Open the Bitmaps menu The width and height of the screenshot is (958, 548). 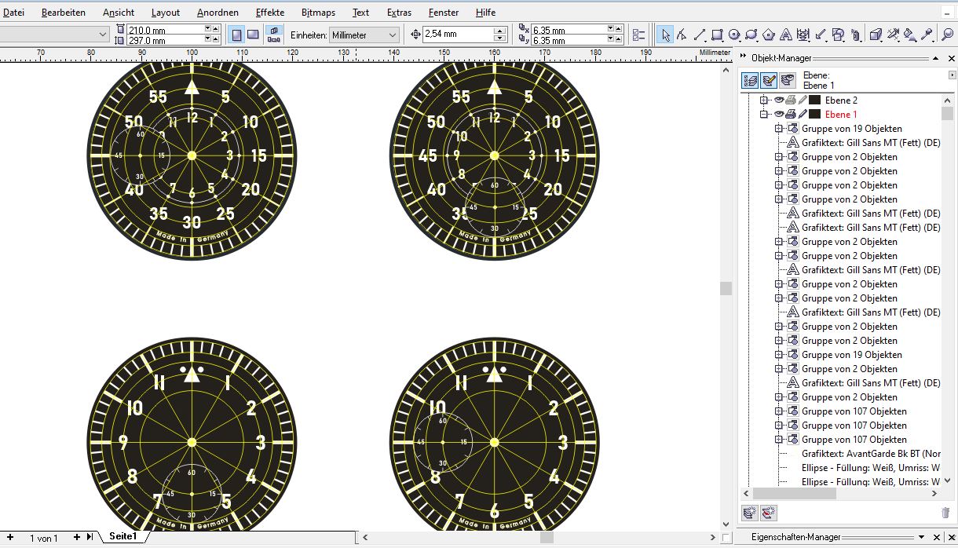tap(318, 13)
